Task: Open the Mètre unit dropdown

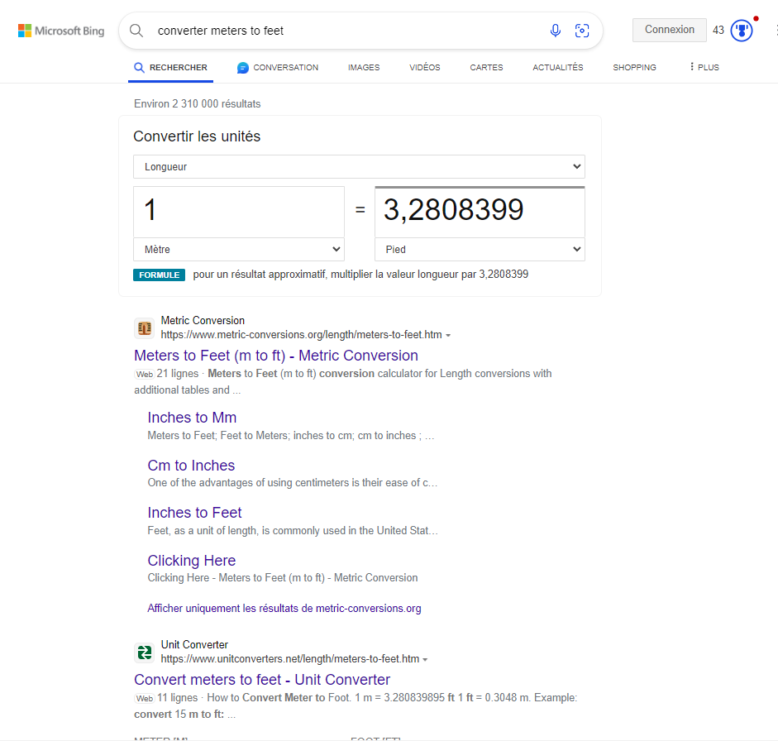Action: (x=239, y=249)
